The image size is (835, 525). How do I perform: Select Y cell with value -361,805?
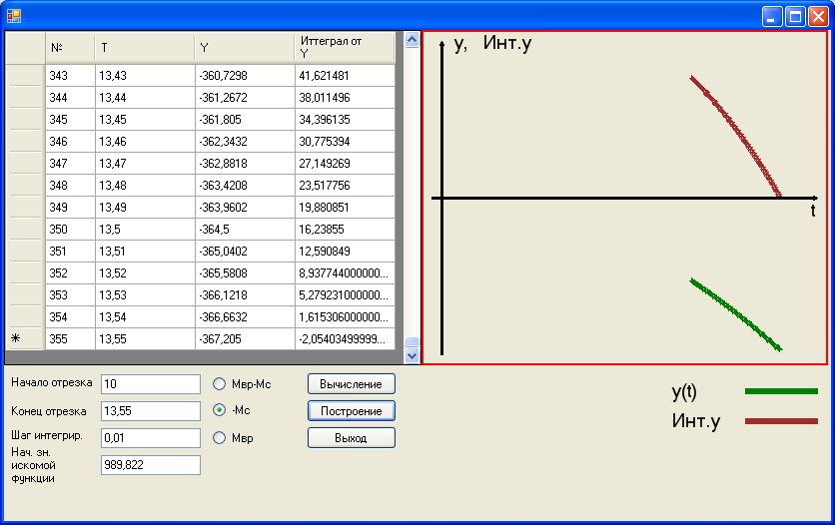click(245, 119)
